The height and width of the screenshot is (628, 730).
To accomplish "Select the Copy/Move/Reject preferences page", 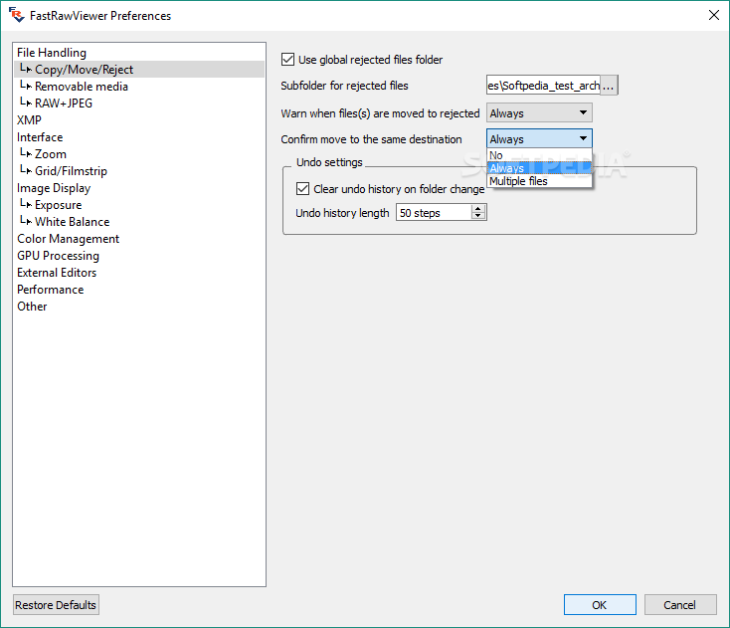I will point(139,69).
